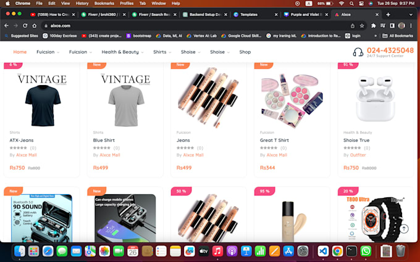Viewport: 420px width, 262px height.
Task: Expand the Health & Beauty menu
Action: click(122, 52)
